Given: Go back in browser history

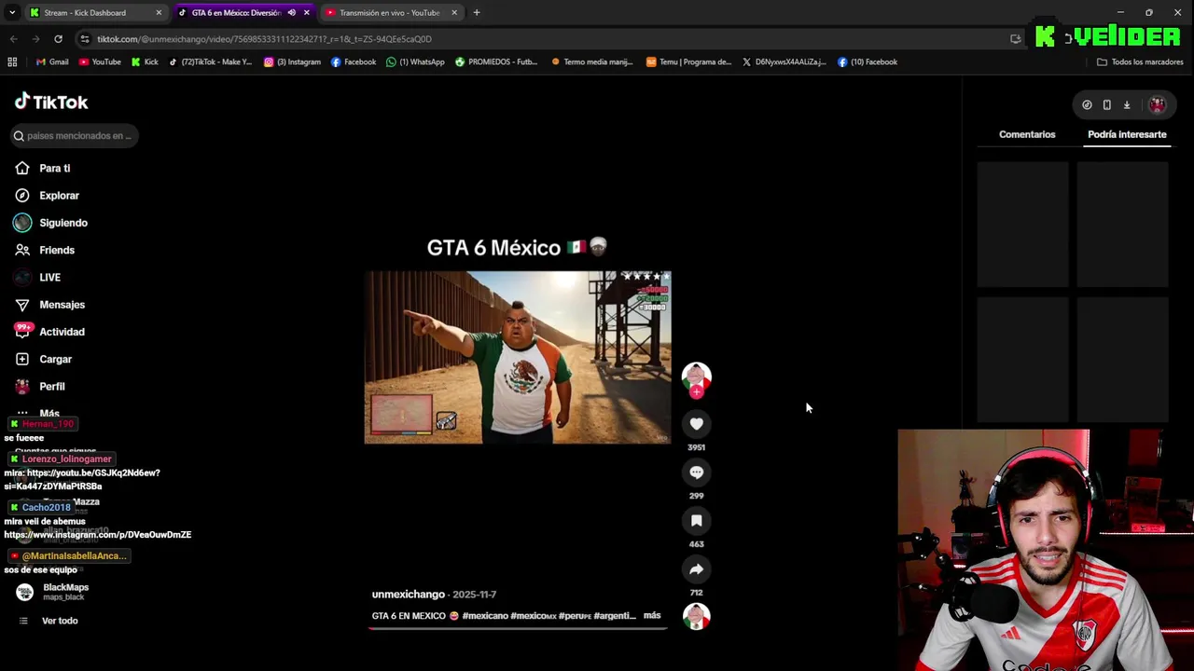Looking at the screenshot, I should coord(13,39).
